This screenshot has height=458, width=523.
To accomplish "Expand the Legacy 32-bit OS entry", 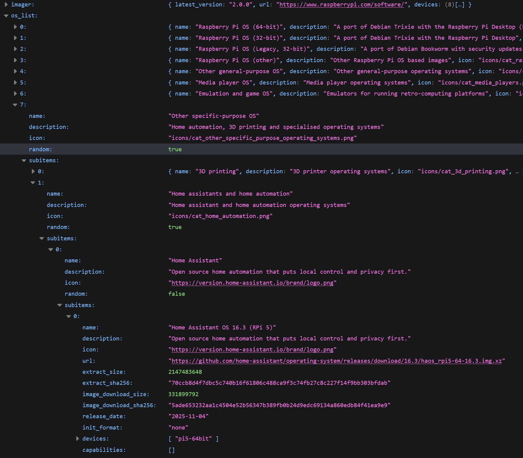I will point(15,49).
